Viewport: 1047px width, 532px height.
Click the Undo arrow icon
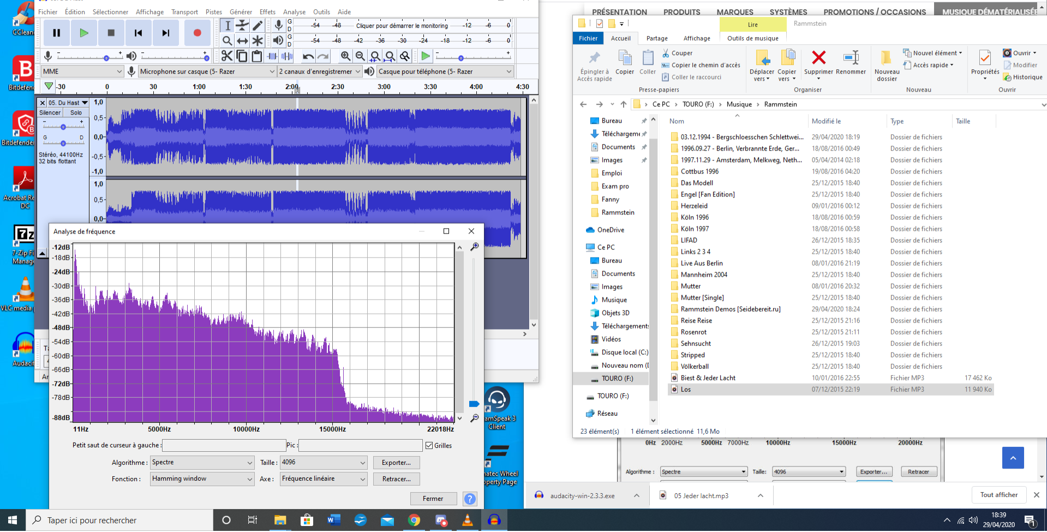tap(308, 56)
